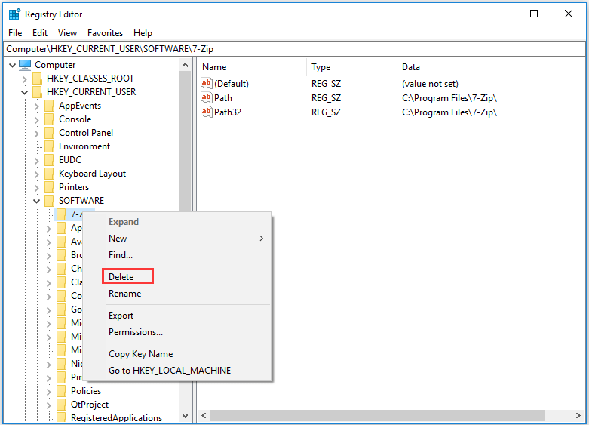Click the registry address bar path field
Screen dimensions: 589x425
(294, 49)
